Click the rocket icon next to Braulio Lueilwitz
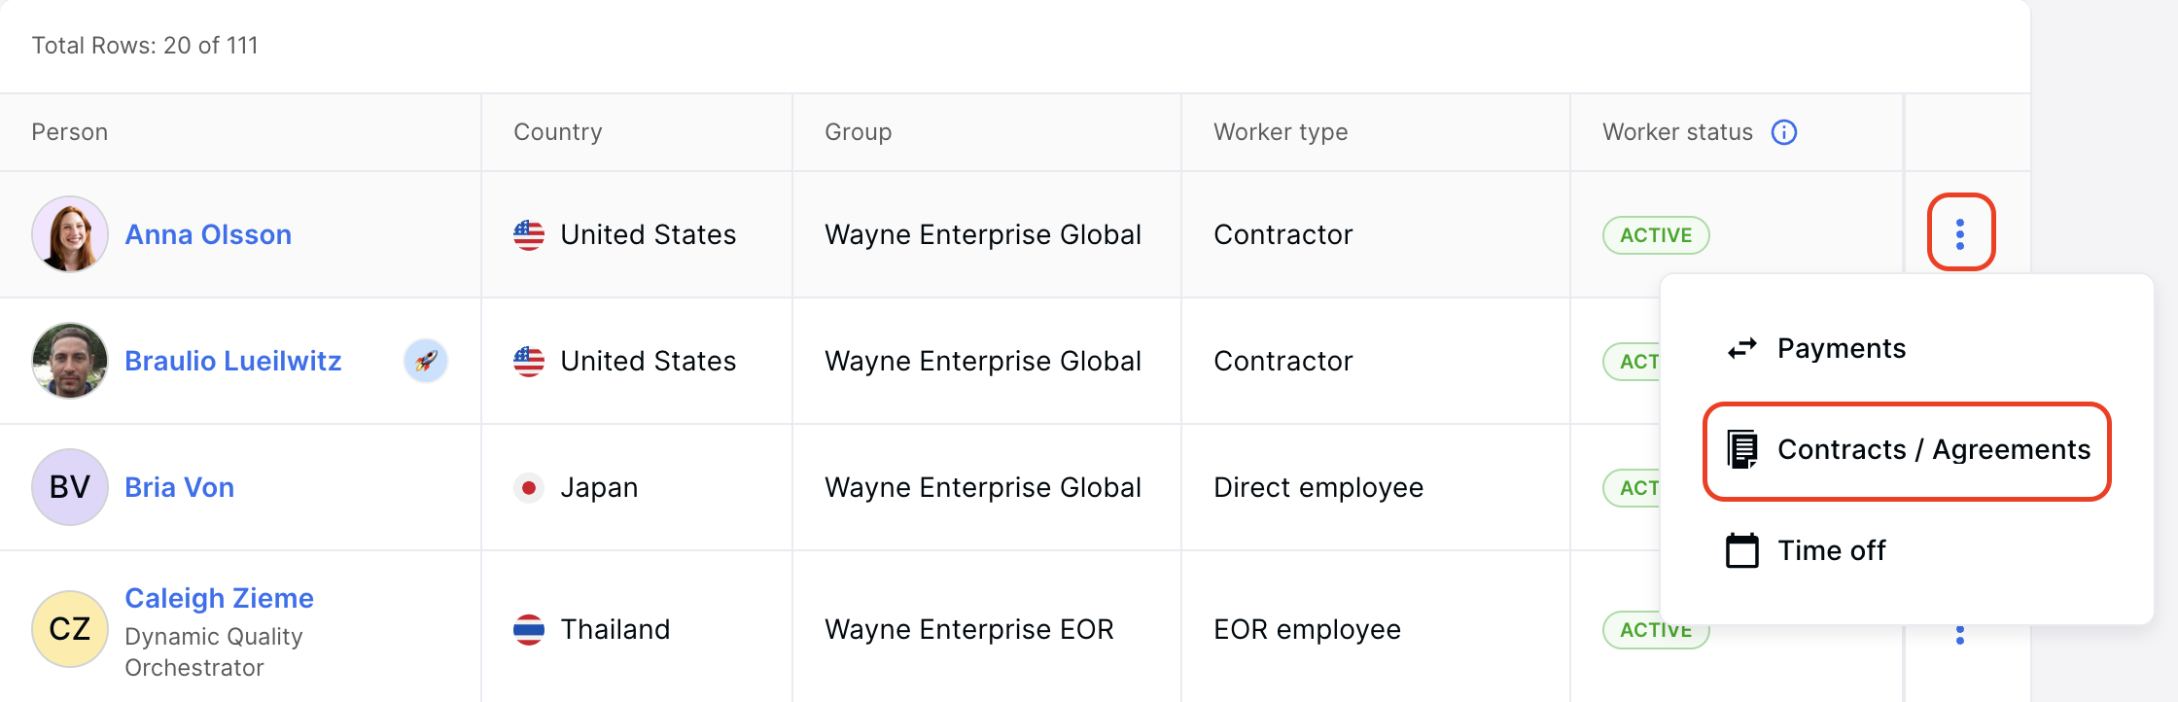Screen dimensions: 2178x702 coord(425,361)
